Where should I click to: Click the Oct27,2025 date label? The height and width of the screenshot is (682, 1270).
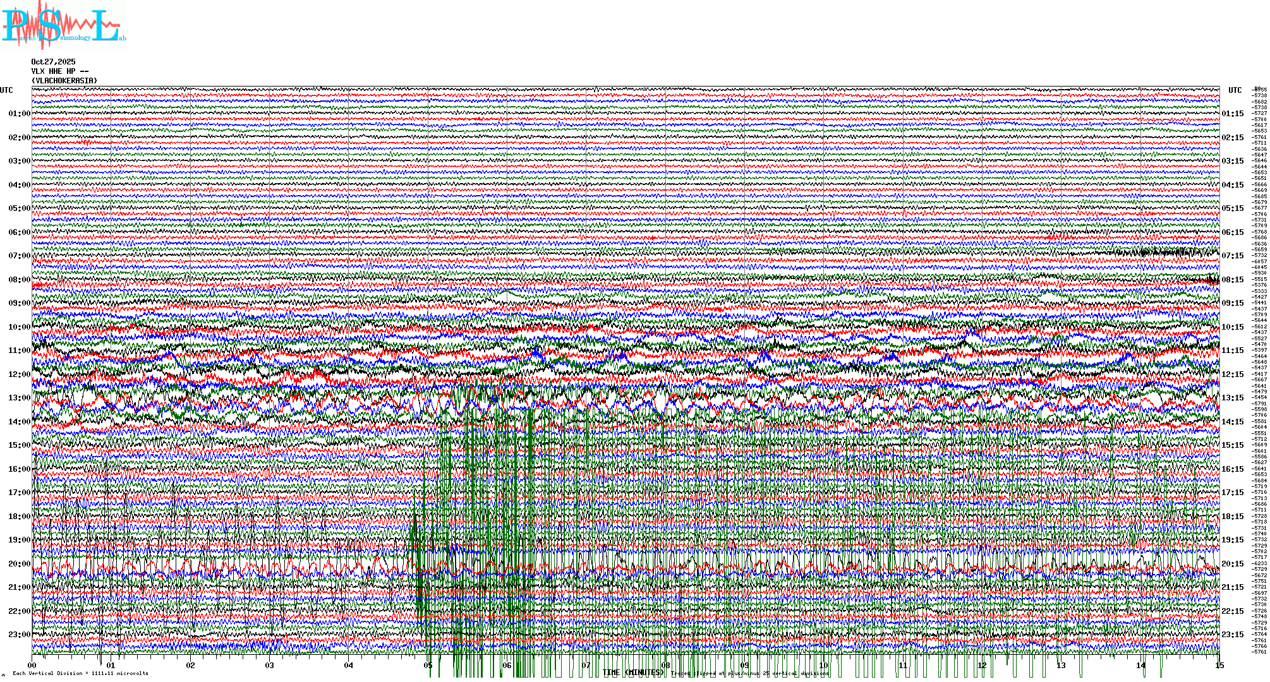coord(53,62)
